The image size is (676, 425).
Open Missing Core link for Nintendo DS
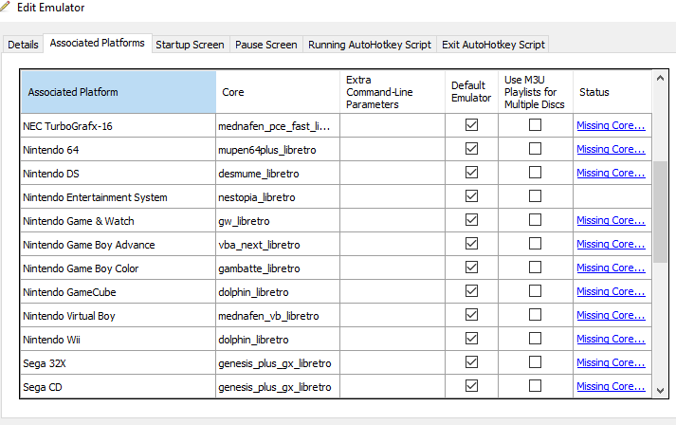point(611,173)
